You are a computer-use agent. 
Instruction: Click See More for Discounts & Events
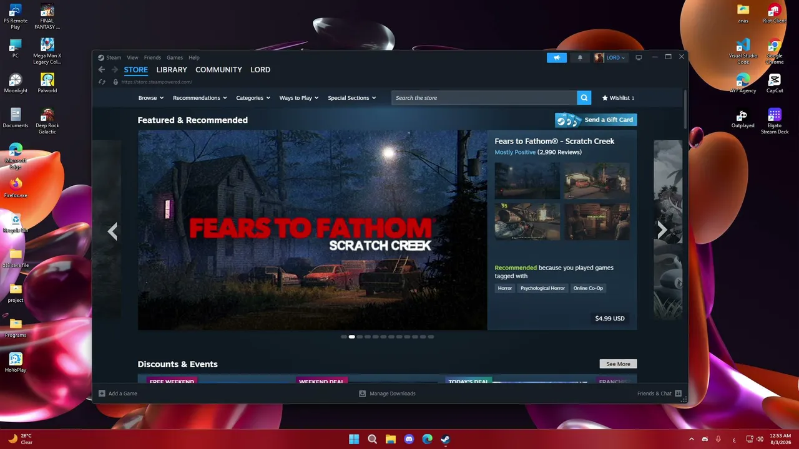[618, 364]
